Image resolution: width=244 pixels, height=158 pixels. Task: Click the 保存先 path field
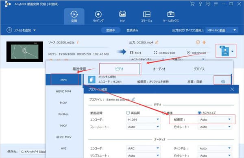(33, 151)
